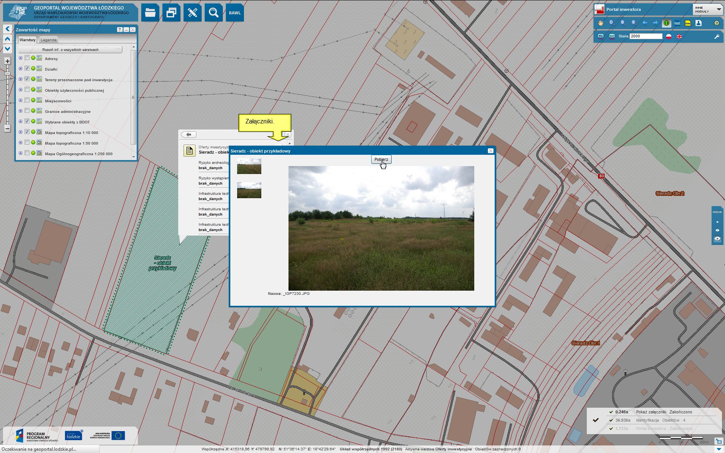Click the Pobierz download button
725x453 pixels.
coord(381,159)
